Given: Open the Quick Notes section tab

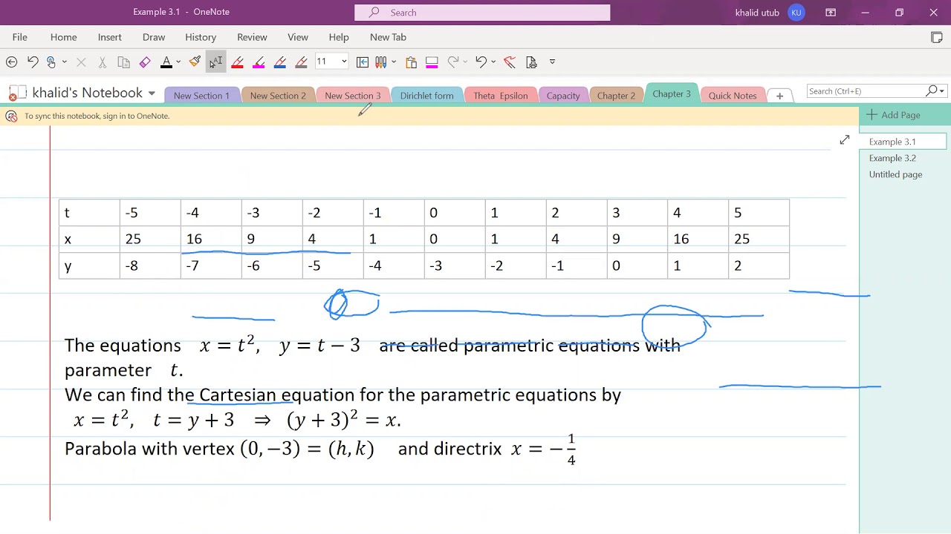Looking at the screenshot, I should 733,96.
